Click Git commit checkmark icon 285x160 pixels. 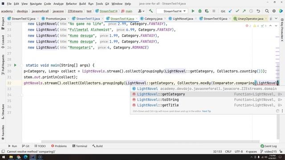[x=237, y=11]
